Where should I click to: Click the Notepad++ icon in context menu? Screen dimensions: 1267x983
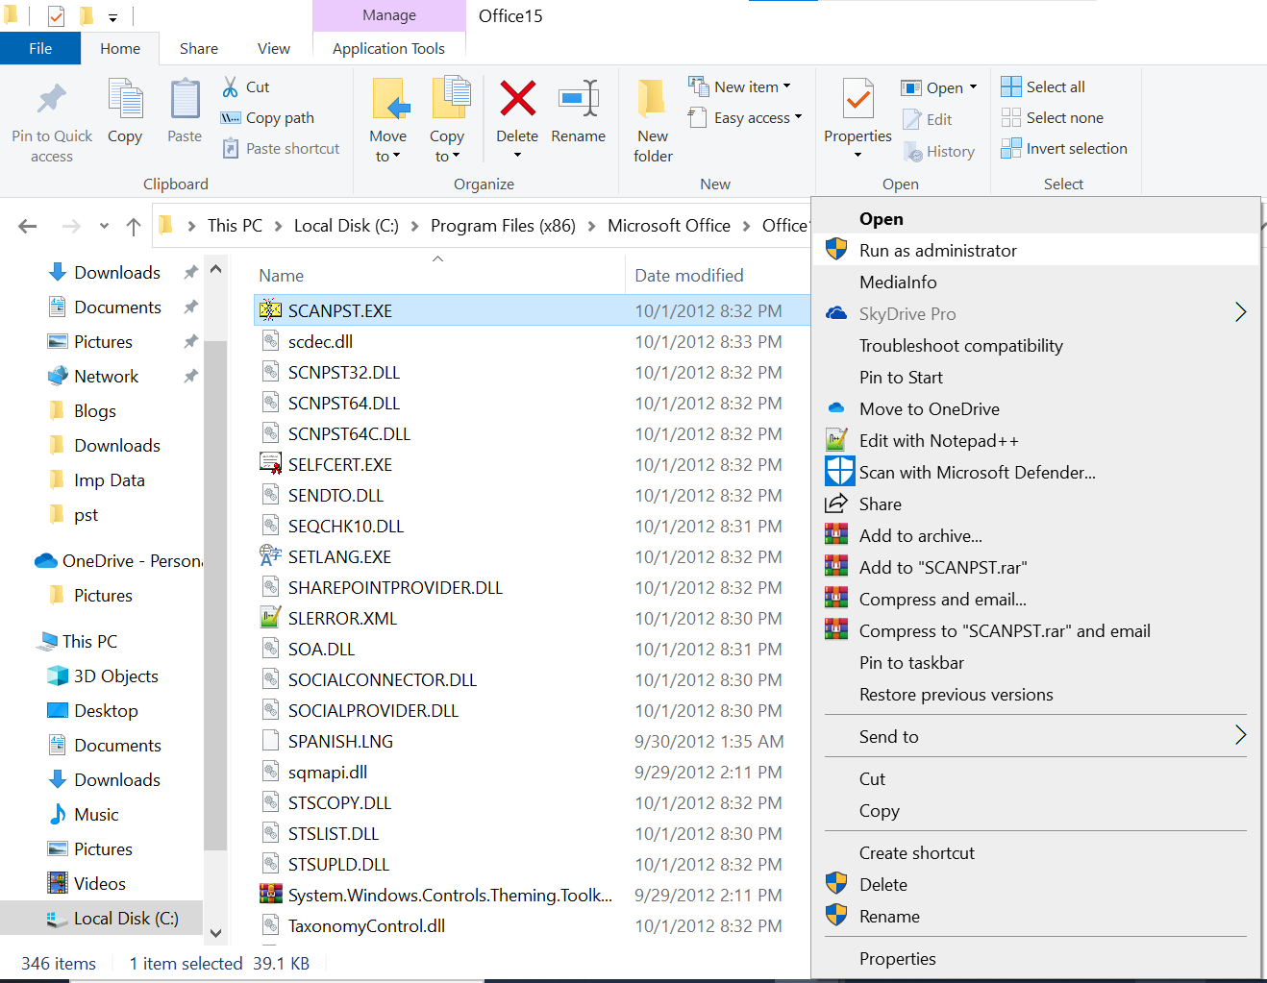coord(836,440)
